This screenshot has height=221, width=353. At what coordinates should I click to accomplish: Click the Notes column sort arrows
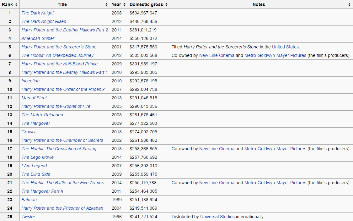coord(349,5)
